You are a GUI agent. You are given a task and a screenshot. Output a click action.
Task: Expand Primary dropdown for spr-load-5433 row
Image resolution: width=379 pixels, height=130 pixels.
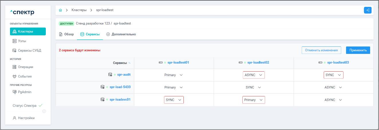(173, 88)
